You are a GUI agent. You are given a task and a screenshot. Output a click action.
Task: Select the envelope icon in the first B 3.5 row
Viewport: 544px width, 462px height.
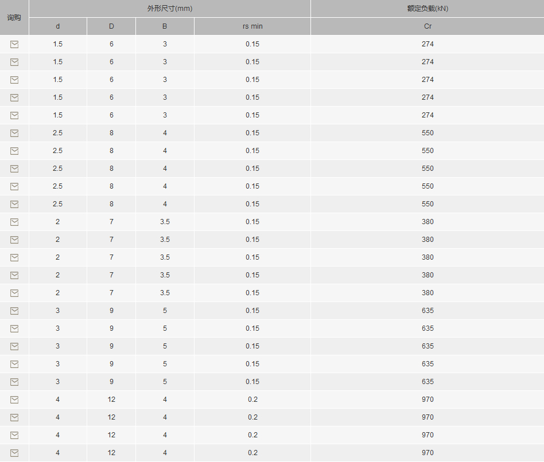pyautogui.click(x=14, y=222)
